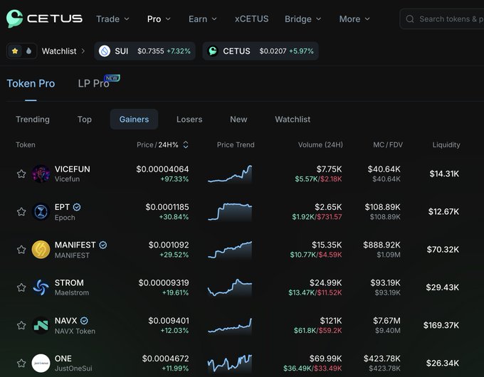484x377 pixels.
Task: Click the EPT token hourglass icon
Action: (x=41, y=212)
